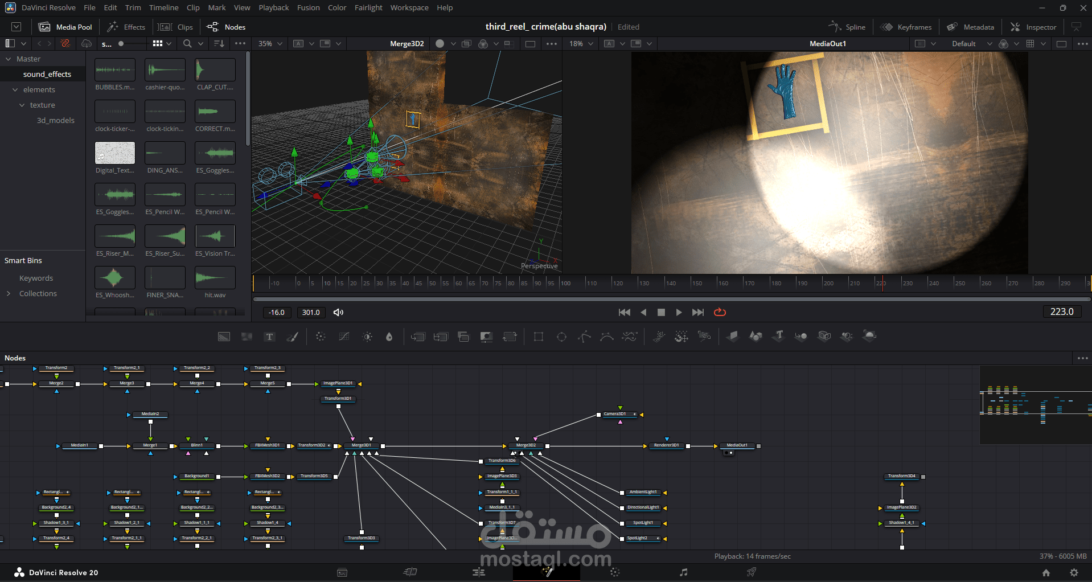The image size is (1092, 582).
Task: Toggle loop playback button
Action: point(720,312)
